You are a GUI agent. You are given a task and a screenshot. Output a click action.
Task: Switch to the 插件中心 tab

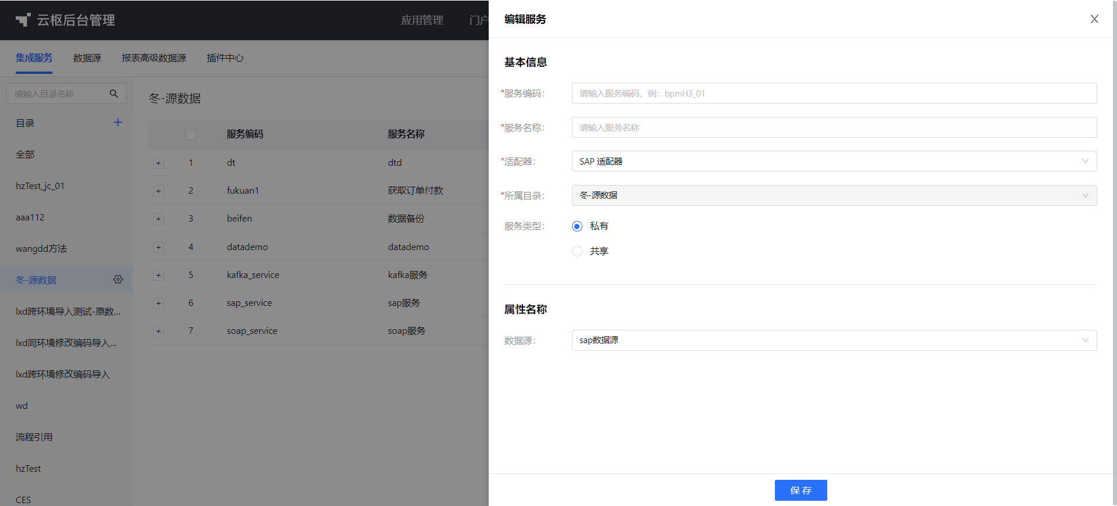click(225, 58)
